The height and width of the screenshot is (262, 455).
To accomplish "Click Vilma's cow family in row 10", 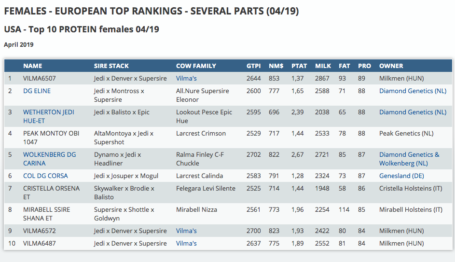I will (x=186, y=243).
